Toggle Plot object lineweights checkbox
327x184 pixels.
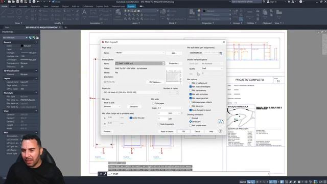[x=191, y=86]
